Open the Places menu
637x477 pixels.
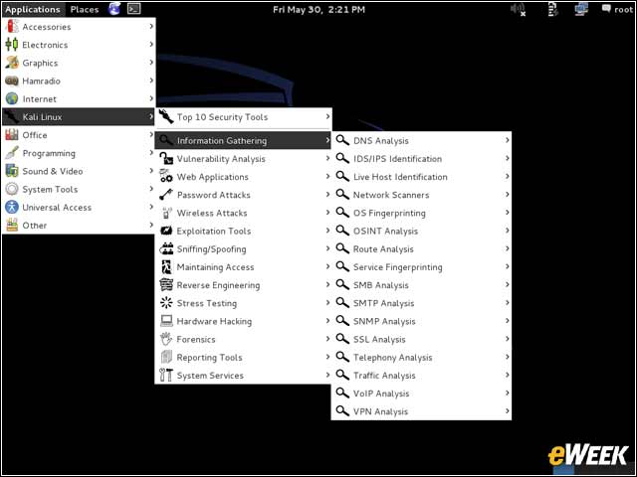(85, 9)
